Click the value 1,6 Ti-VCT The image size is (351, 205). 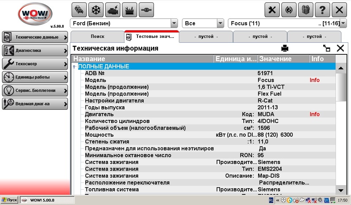pyautogui.click(x=271, y=87)
